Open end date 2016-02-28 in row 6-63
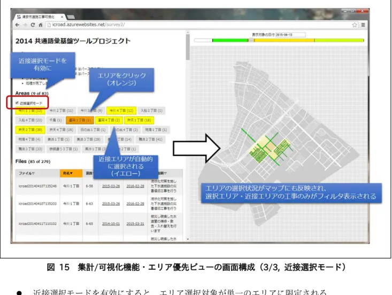 click(x=135, y=204)
